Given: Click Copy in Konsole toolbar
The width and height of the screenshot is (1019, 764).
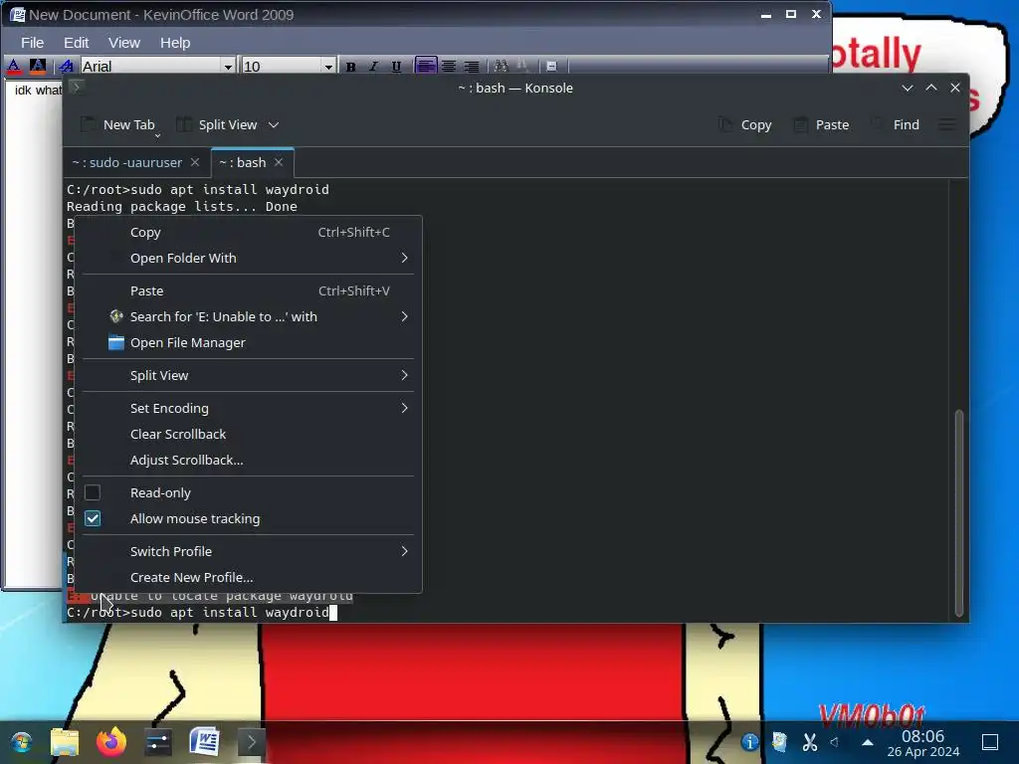Looking at the screenshot, I should (744, 124).
